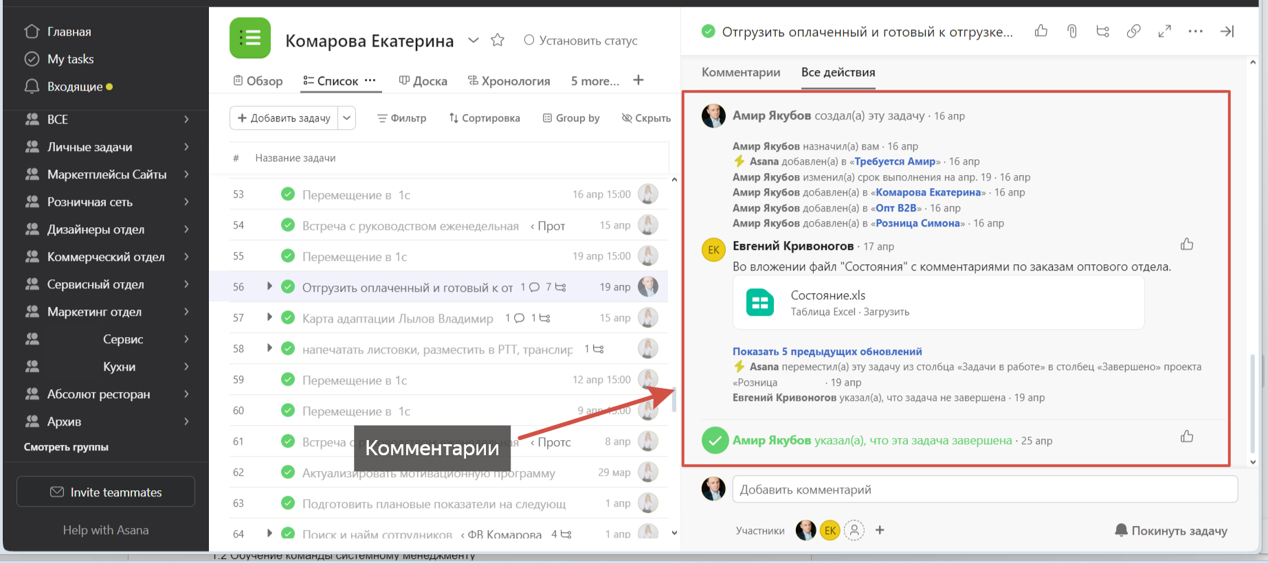
Task: Toggle completion check on task 56
Action: click(x=288, y=287)
